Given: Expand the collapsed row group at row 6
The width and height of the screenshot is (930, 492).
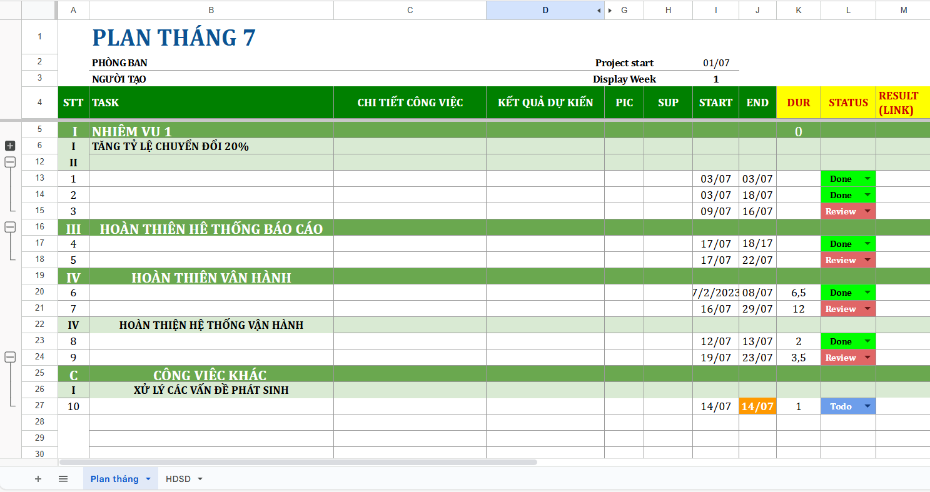Looking at the screenshot, I should pos(10,146).
